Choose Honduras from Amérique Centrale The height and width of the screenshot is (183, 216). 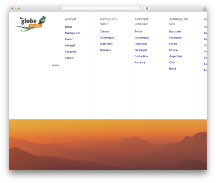(x=141, y=44)
